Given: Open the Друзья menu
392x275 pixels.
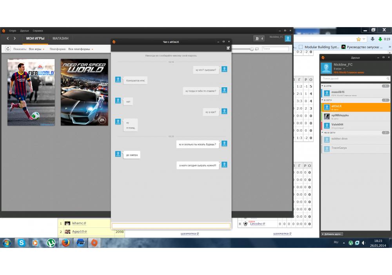Looking at the screenshot, I should click(x=24, y=31).
